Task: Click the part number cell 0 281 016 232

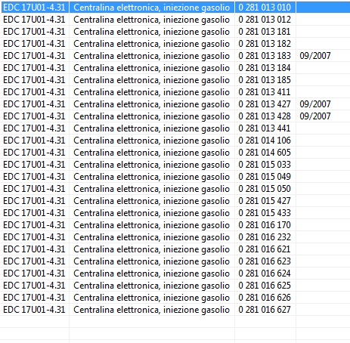Action: 265,237
